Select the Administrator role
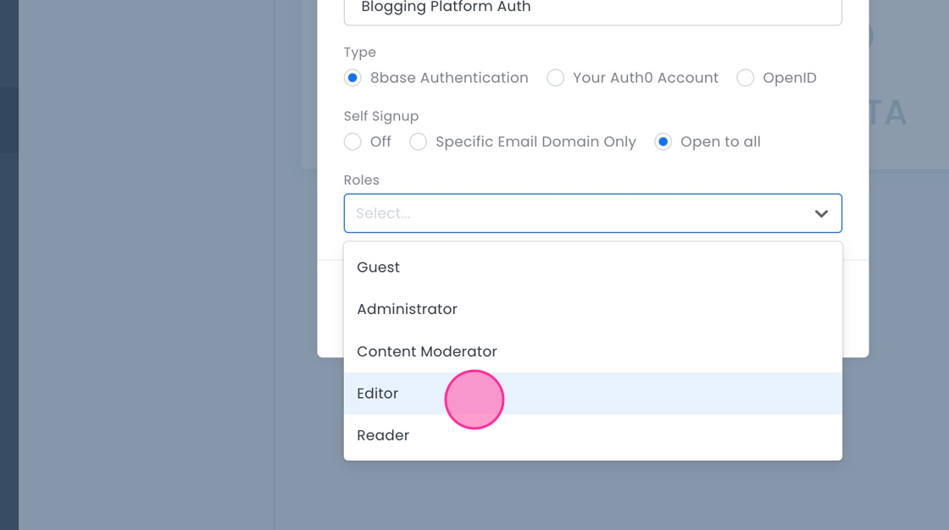The height and width of the screenshot is (530, 949). [407, 309]
